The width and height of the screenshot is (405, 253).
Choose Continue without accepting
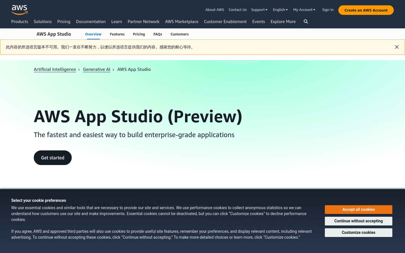click(359, 221)
